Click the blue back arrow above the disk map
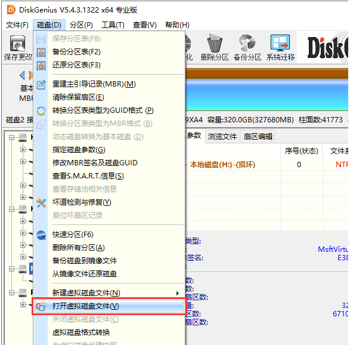 click(22, 75)
